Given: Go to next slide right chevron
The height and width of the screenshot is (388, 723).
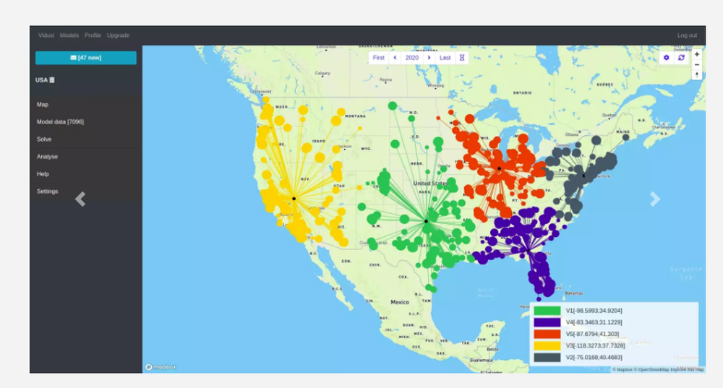Looking at the screenshot, I should pos(655,199).
